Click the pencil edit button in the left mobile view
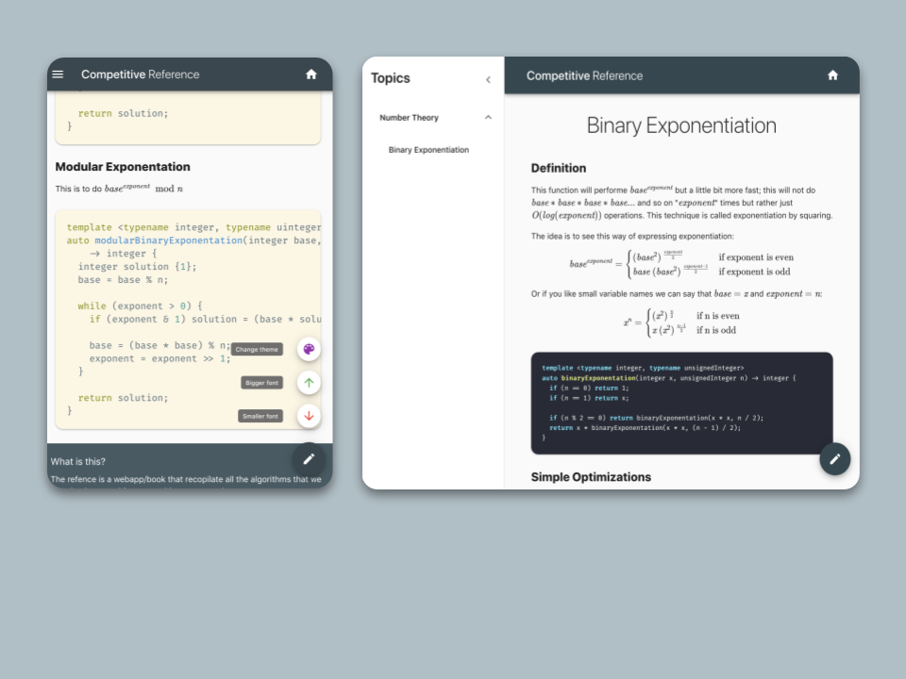Screen dimensions: 906x679 tap(309, 459)
